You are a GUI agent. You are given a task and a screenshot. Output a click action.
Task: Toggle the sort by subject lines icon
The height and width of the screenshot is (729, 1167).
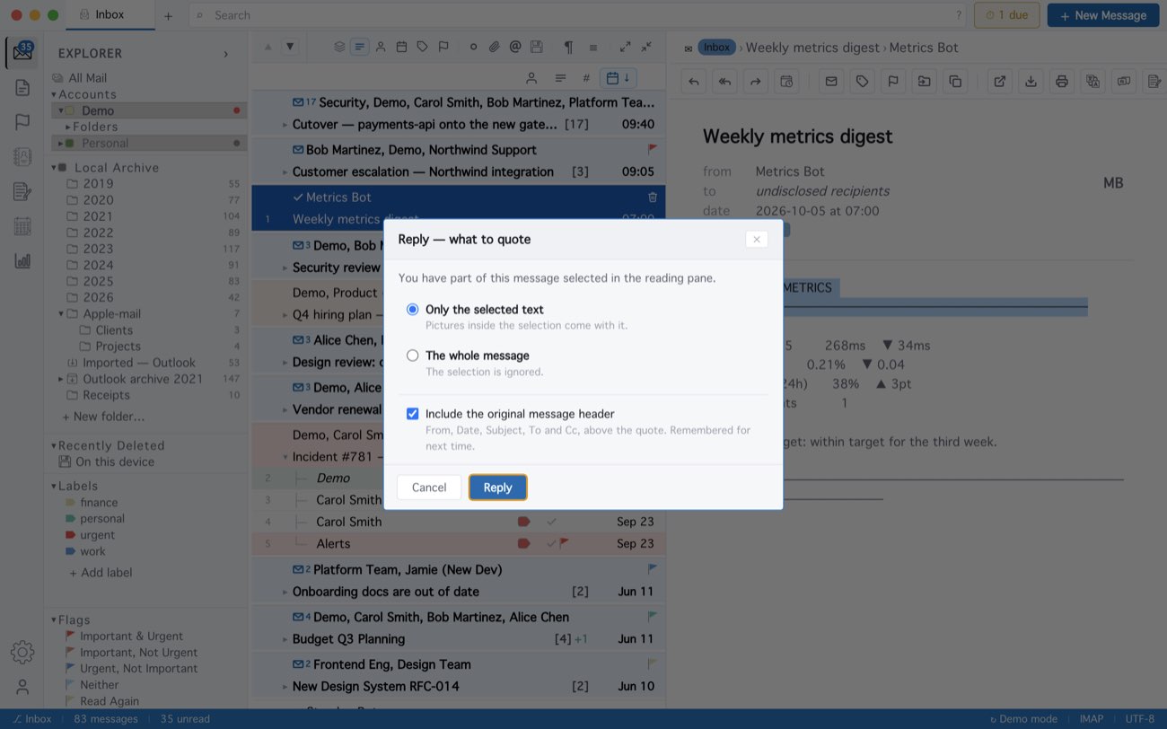[x=560, y=78]
